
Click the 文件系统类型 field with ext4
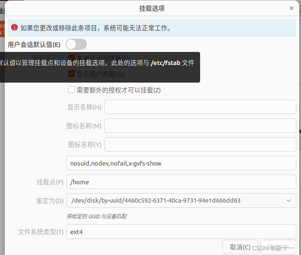[x=181, y=232]
